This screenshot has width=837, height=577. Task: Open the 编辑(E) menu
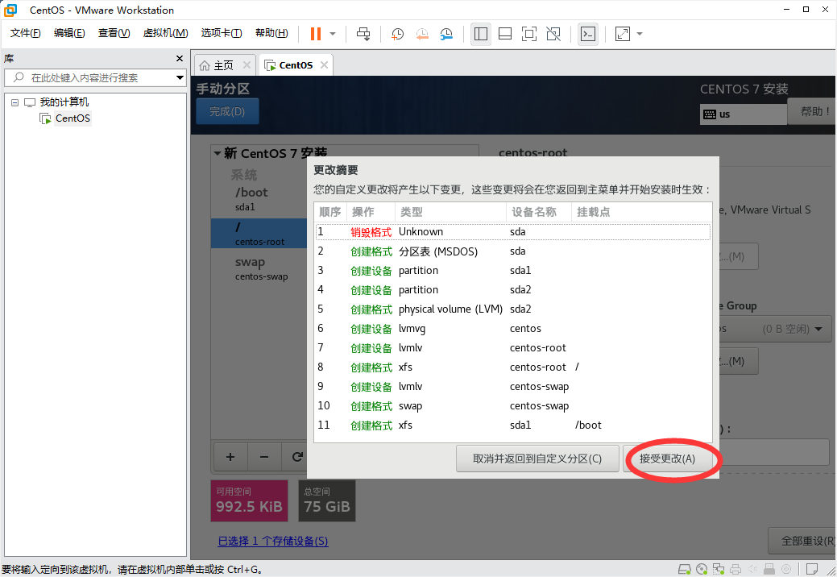(69, 33)
